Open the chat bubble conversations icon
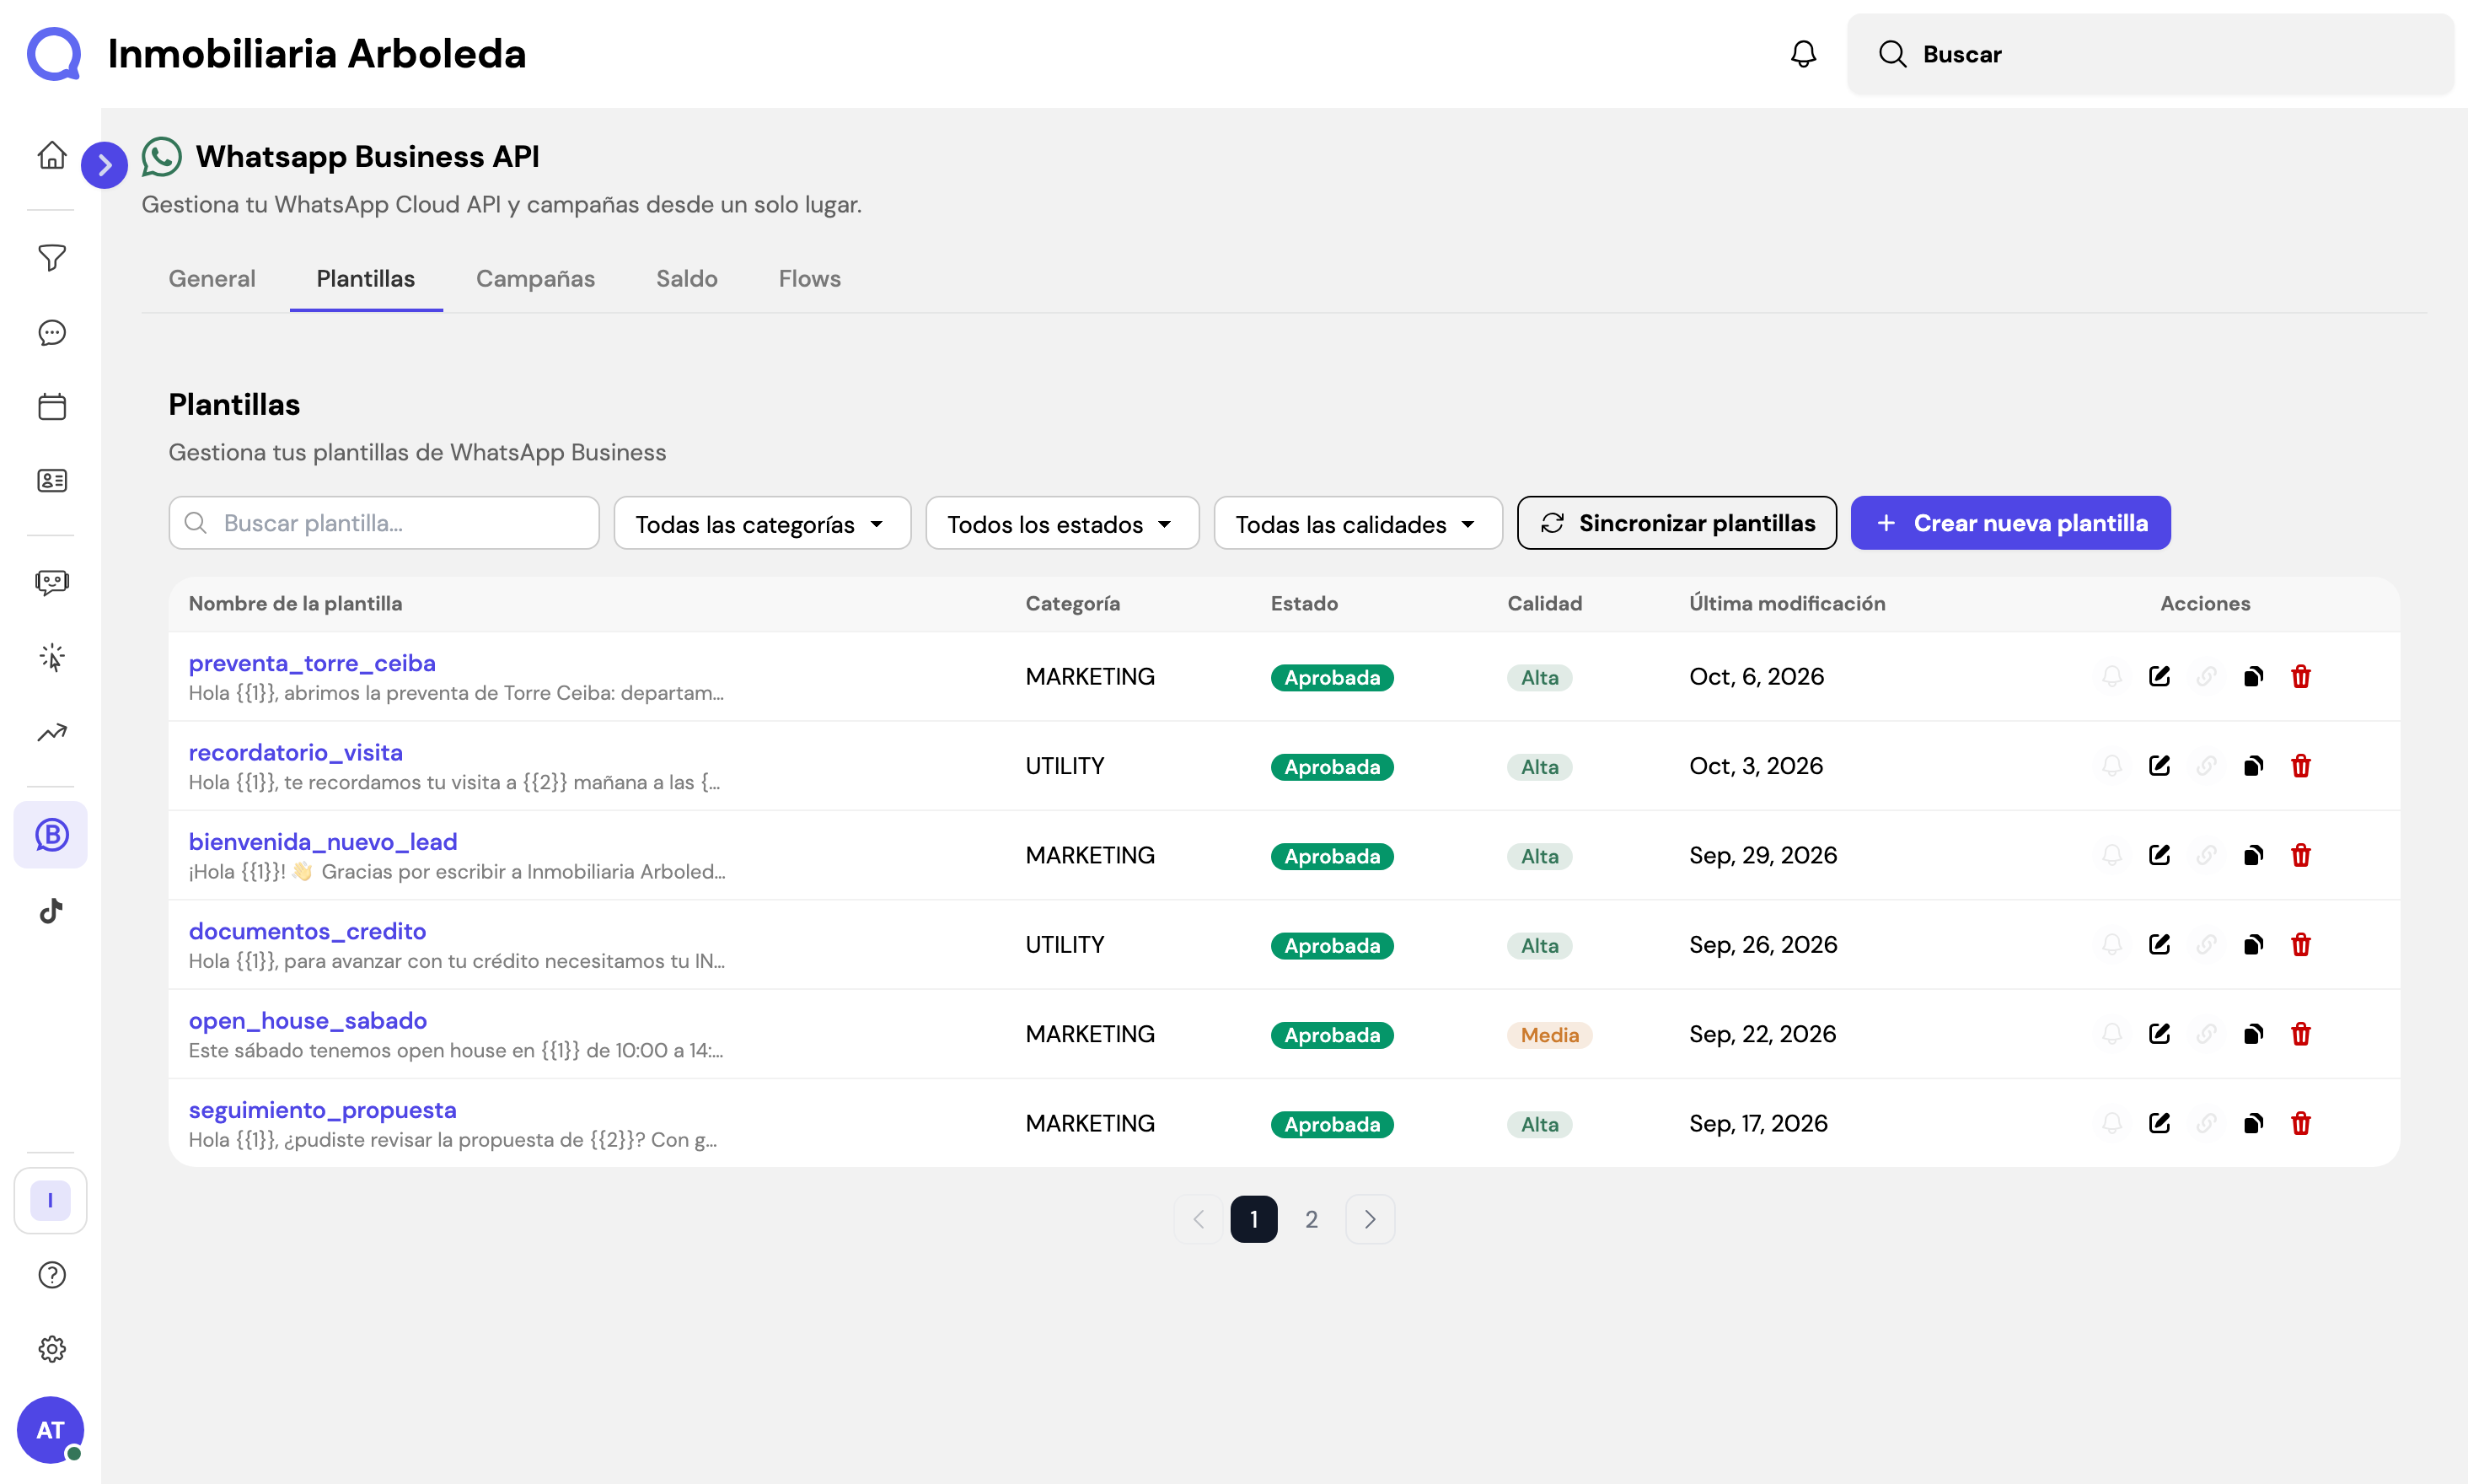The height and width of the screenshot is (1484, 2468). [52, 332]
